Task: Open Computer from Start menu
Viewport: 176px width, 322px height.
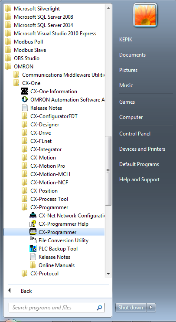Action: pyautogui.click(x=131, y=117)
